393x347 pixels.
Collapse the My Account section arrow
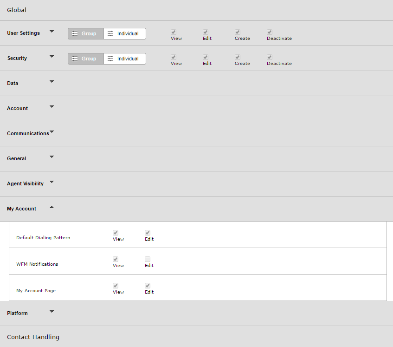52,207
